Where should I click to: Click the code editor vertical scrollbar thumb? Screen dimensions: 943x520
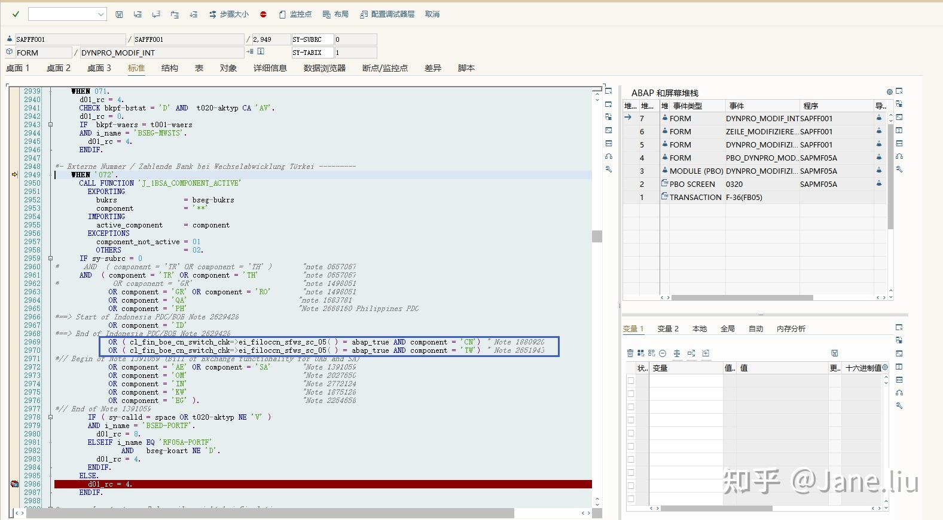pyautogui.click(x=597, y=236)
